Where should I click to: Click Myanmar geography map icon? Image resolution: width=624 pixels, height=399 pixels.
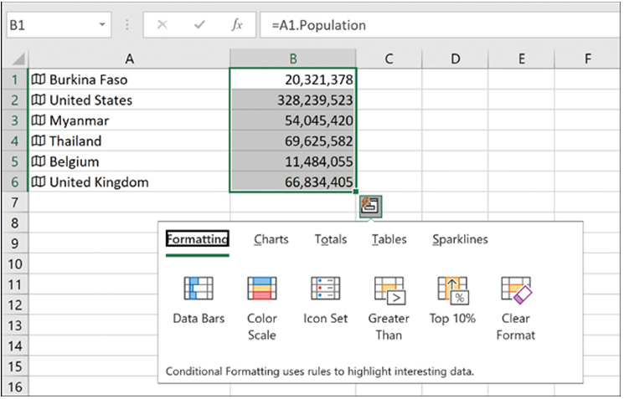click(x=39, y=120)
